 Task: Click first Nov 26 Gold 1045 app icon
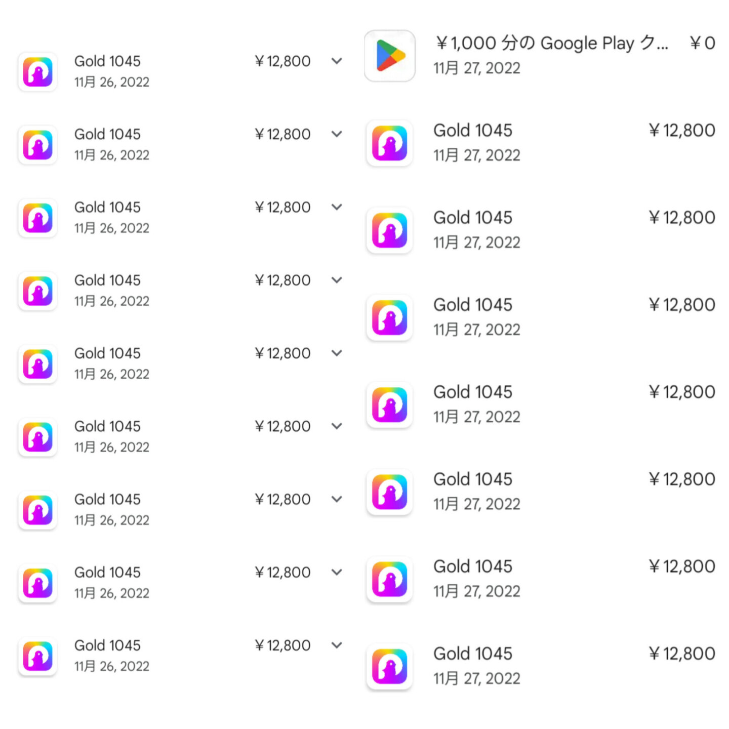click(37, 72)
